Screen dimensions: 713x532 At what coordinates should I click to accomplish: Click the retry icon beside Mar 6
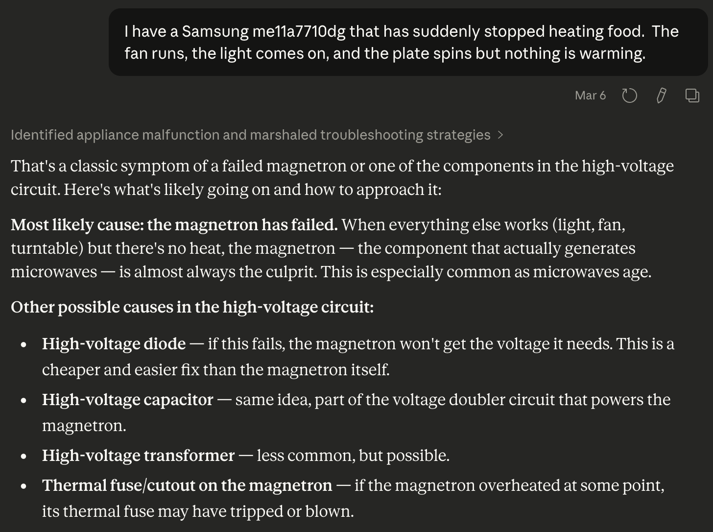point(629,95)
